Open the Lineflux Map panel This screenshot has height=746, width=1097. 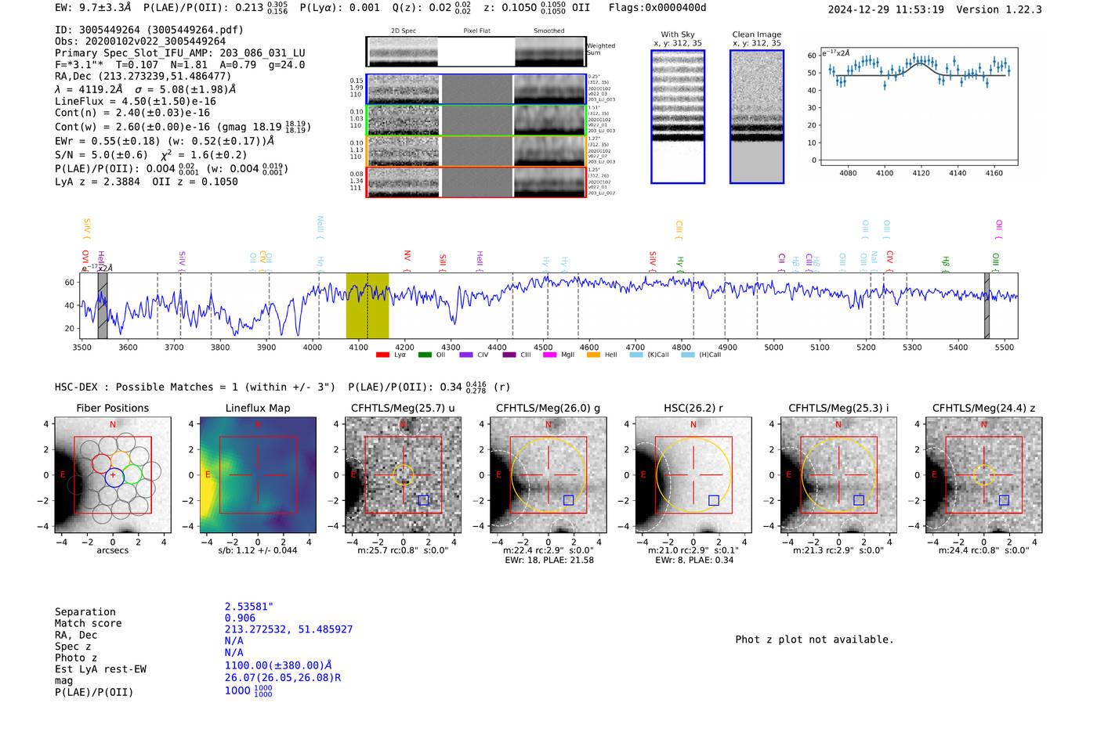(x=258, y=475)
